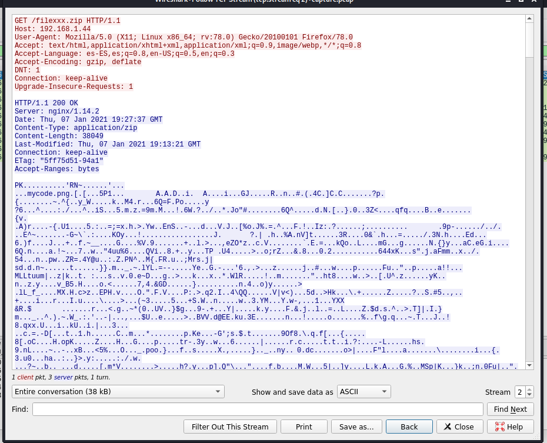Click the request 'Connection: keep-alive' line in red

click(x=61, y=78)
